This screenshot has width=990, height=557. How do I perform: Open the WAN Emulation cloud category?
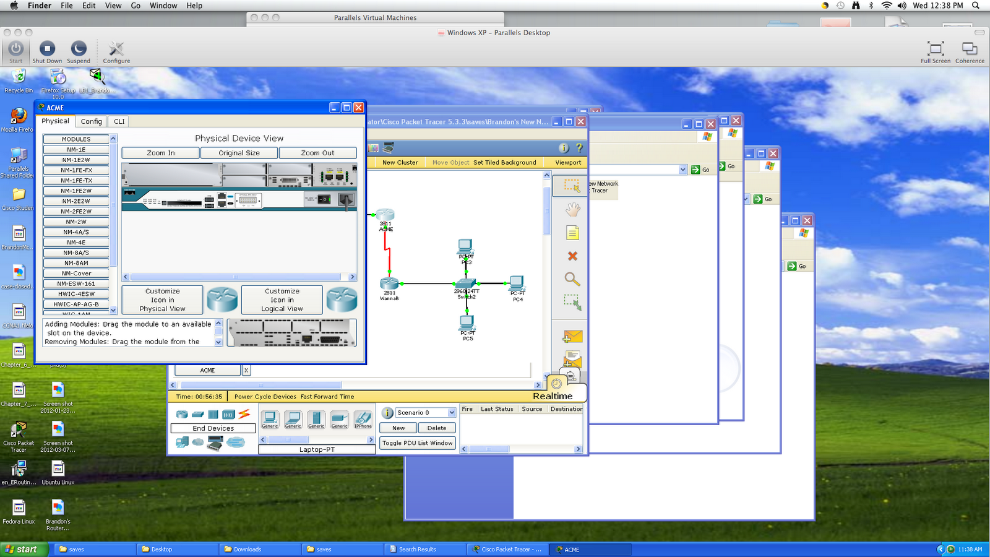point(198,442)
